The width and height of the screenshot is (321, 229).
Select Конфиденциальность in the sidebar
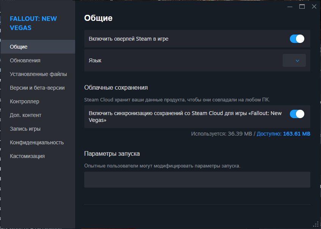point(38,142)
